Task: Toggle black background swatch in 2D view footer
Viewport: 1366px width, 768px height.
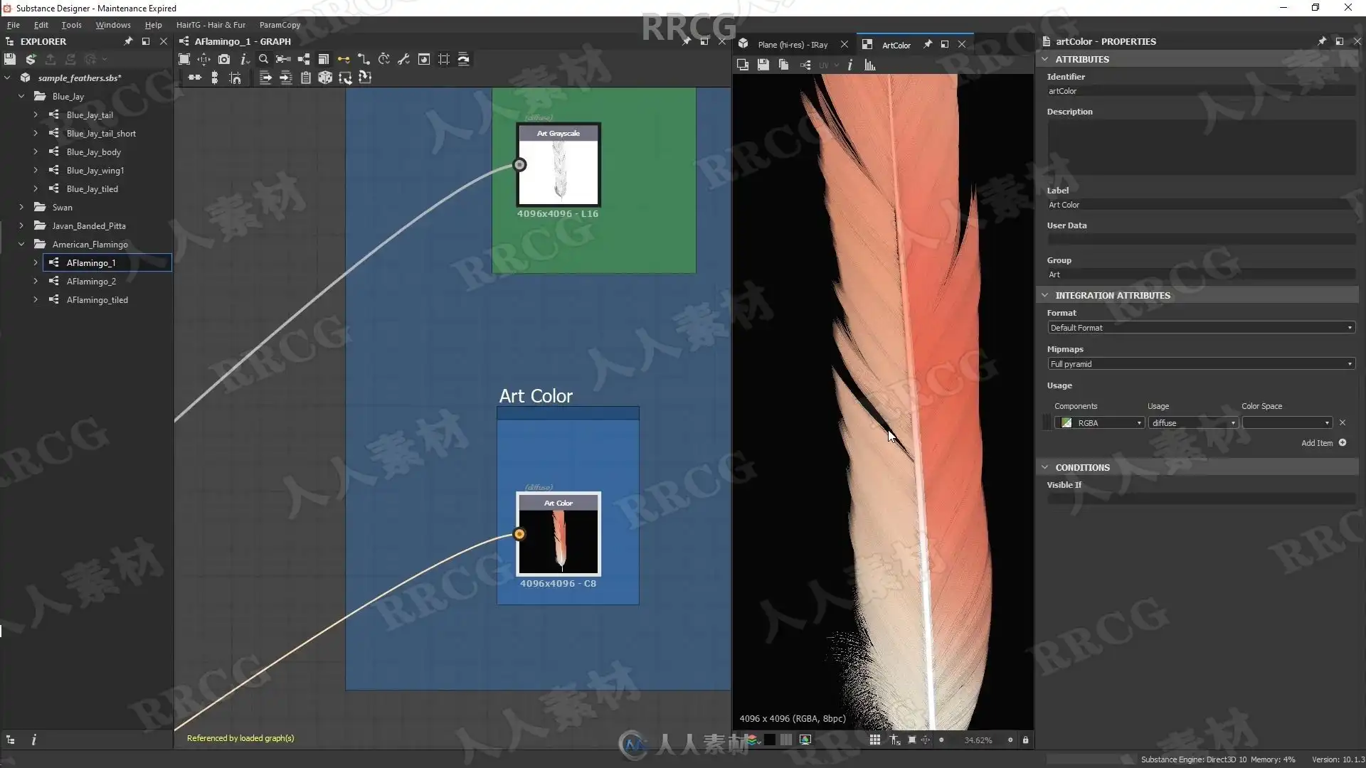Action: tap(769, 740)
